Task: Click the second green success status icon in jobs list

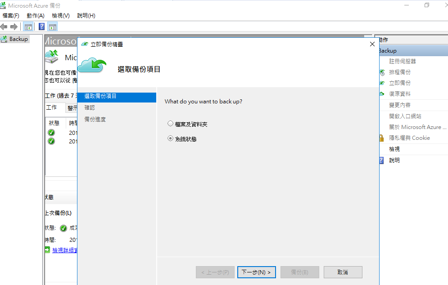Action: 51,141
